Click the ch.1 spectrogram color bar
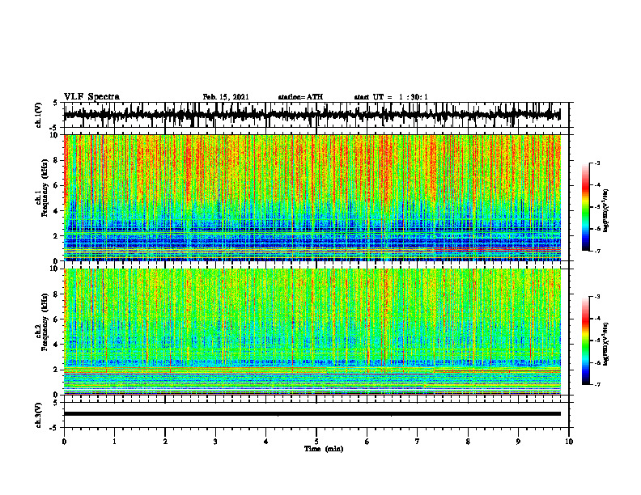This screenshot has height=495, width=641. click(x=585, y=207)
